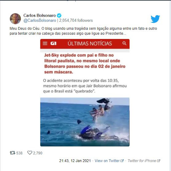
Task: Click the Carlos Bolsonaro display name
Action: click(39, 15)
